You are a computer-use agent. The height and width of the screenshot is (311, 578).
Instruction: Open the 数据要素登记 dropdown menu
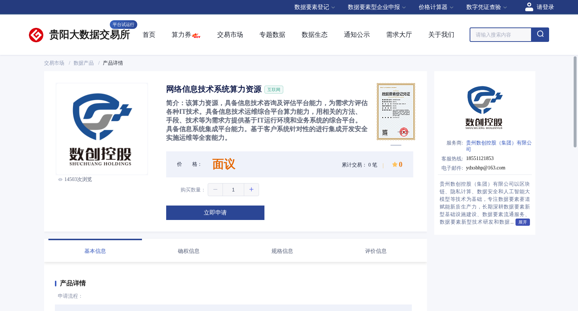(315, 7)
